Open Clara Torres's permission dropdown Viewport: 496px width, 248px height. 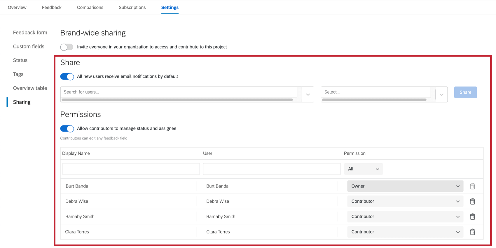click(x=405, y=232)
